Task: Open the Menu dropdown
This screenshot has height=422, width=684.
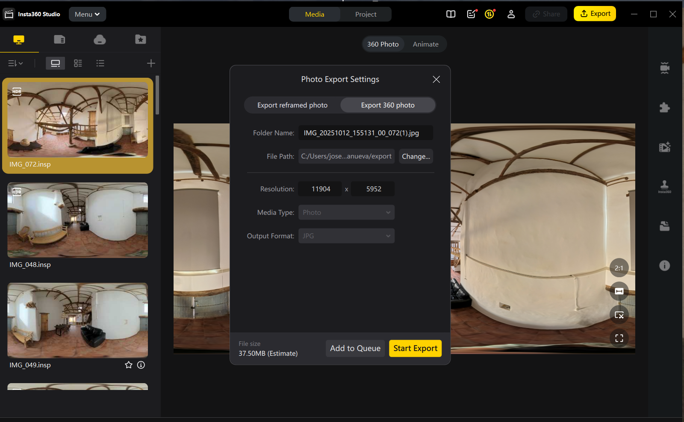Action: click(87, 14)
